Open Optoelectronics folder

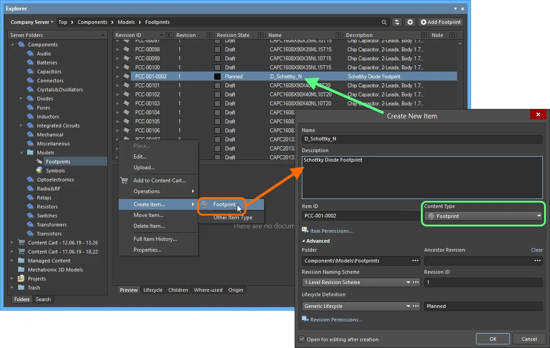pos(55,180)
